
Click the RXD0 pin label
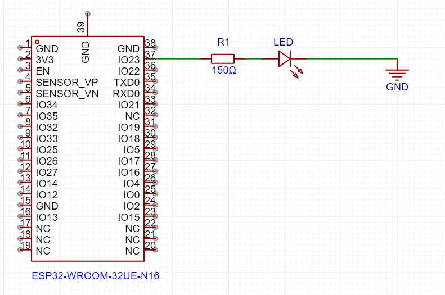click(x=126, y=94)
